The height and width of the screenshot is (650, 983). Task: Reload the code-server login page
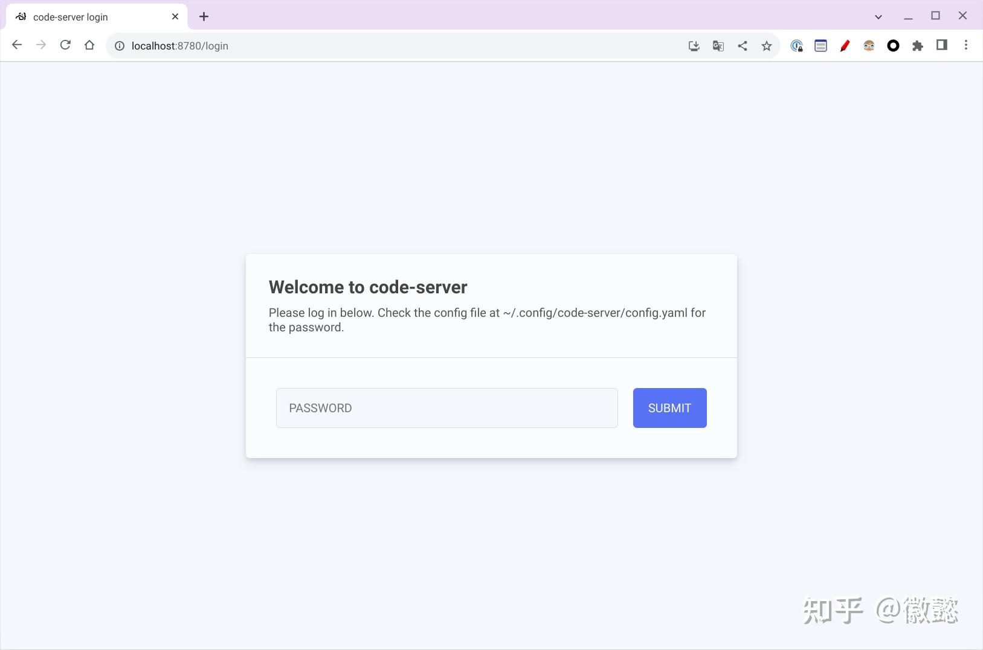[x=65, y=45]
